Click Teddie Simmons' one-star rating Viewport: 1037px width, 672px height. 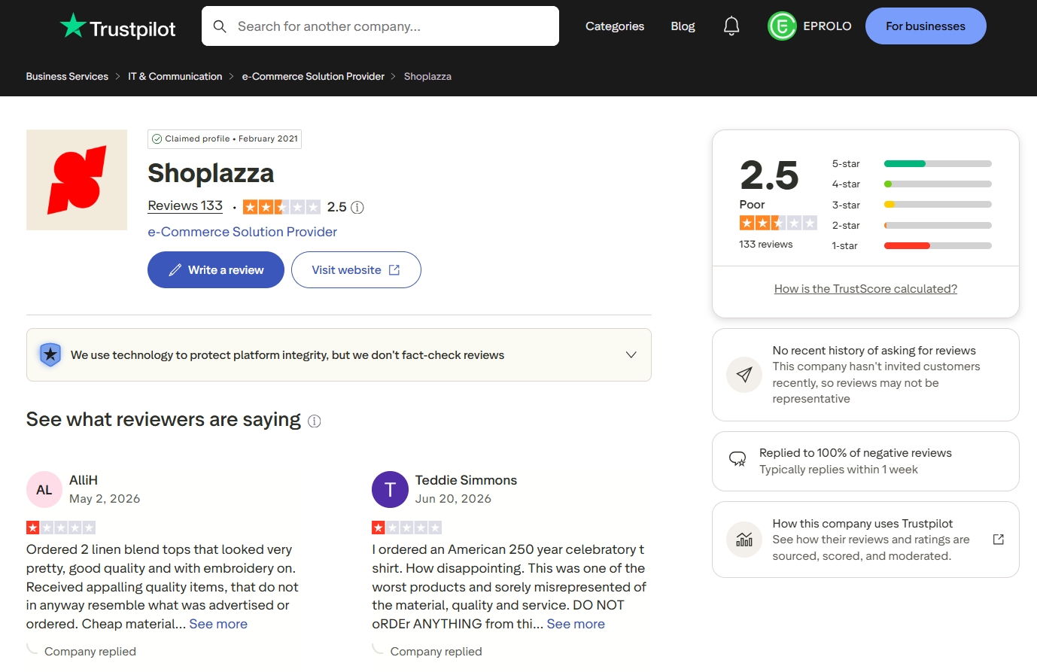406,528
